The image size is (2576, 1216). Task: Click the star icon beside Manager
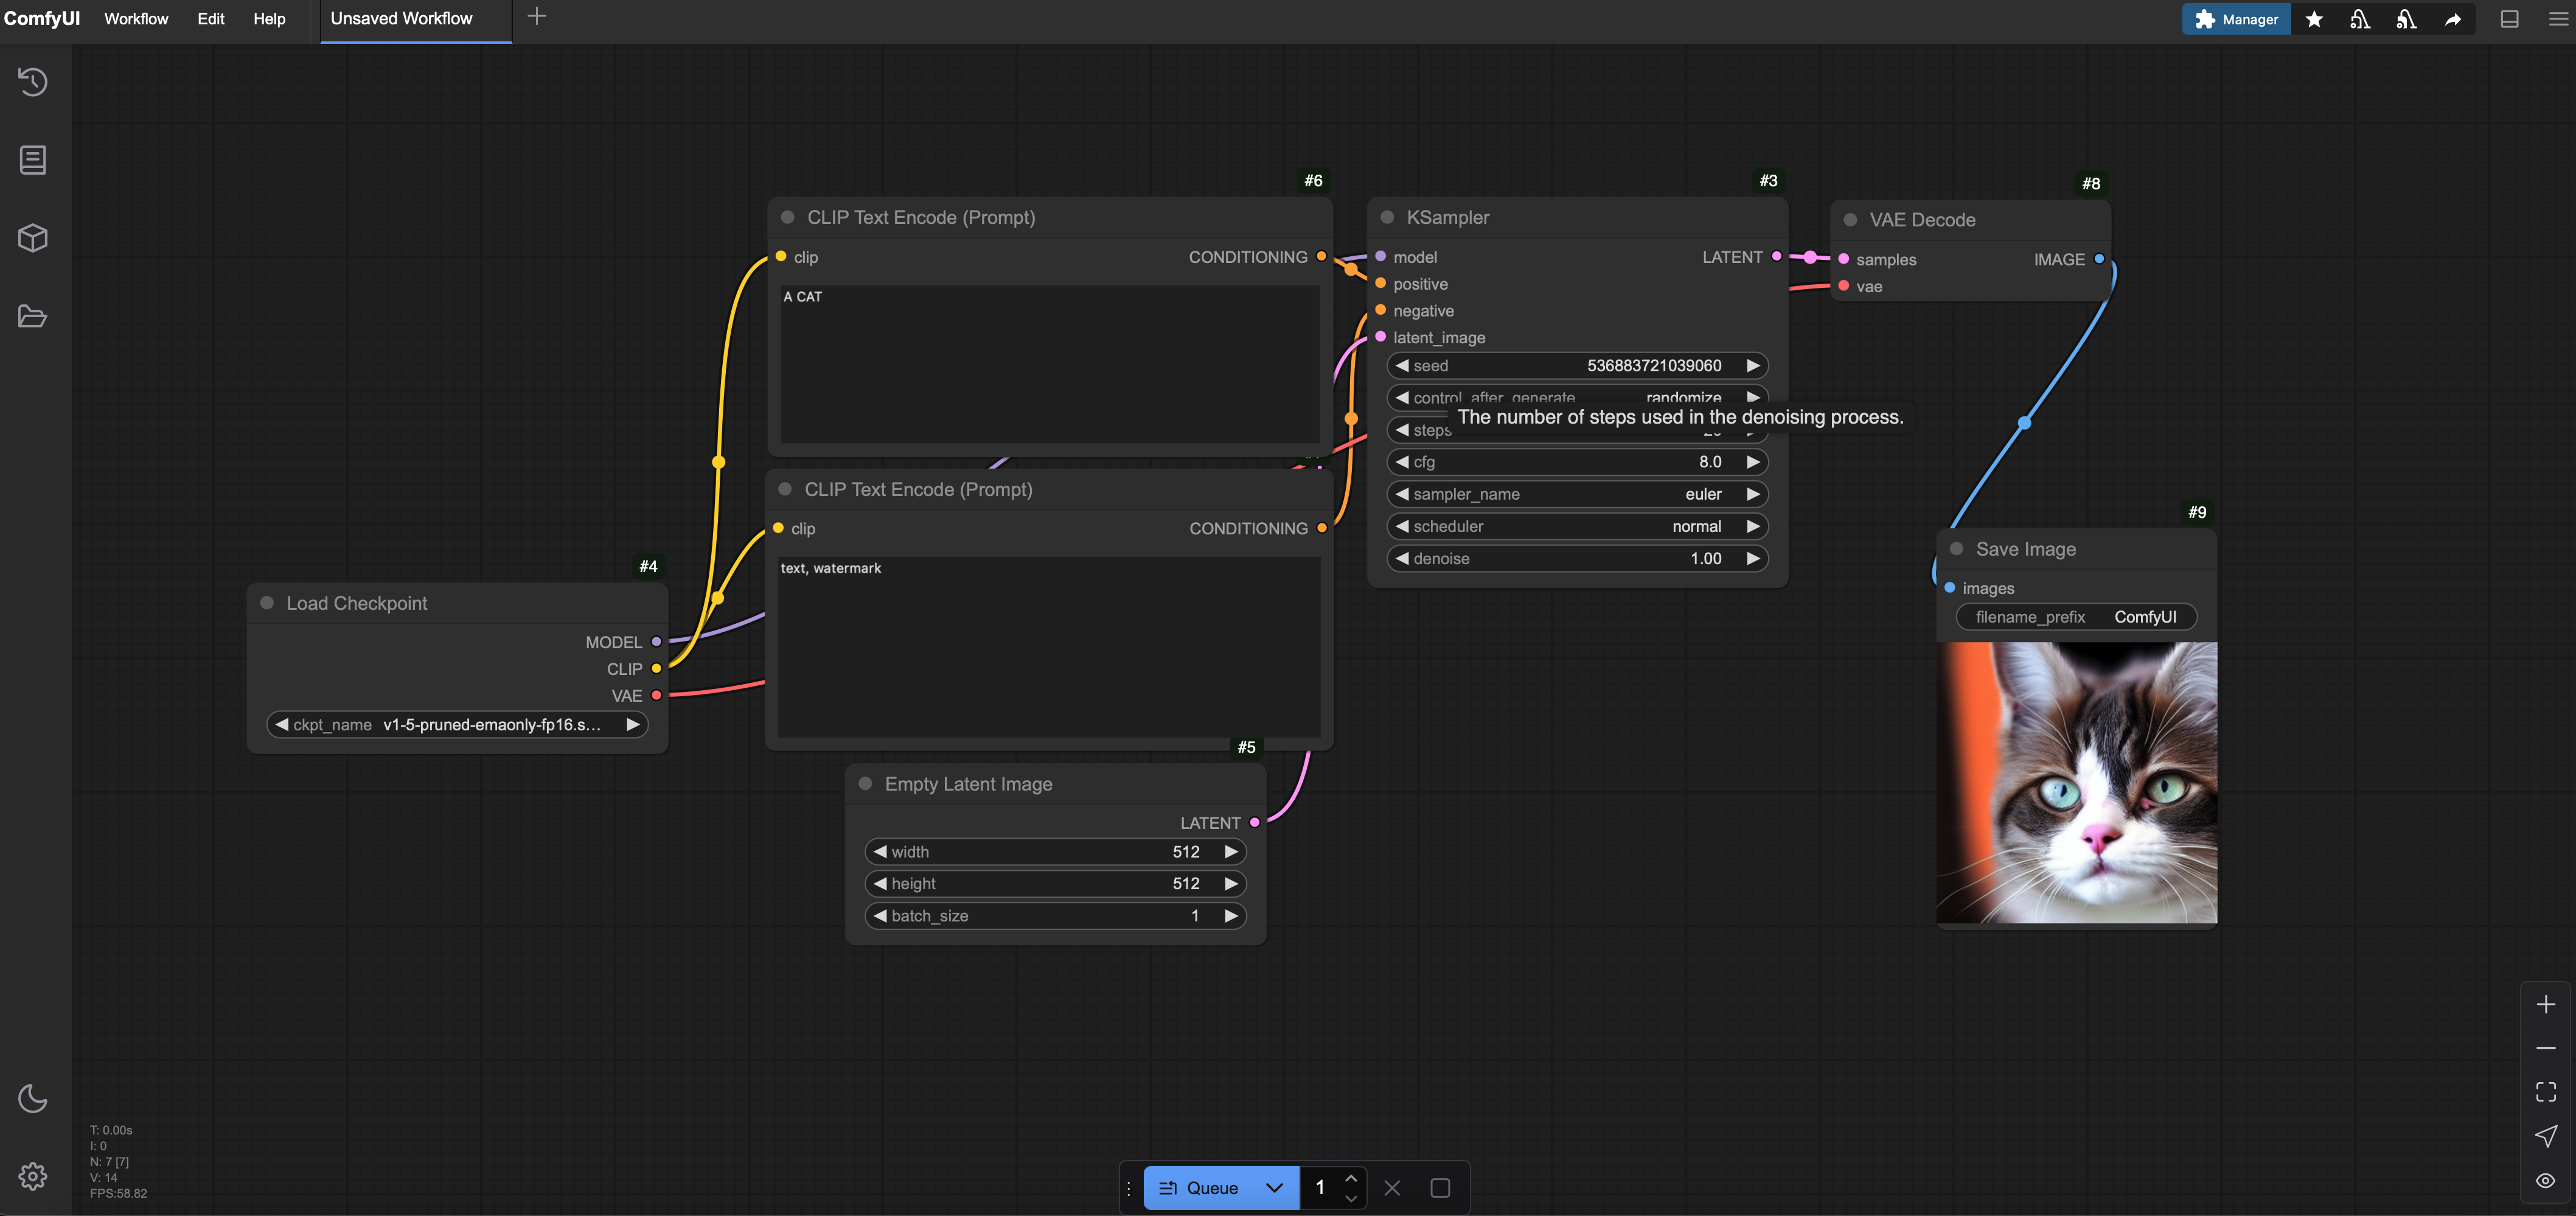[x=2314, y=19]
